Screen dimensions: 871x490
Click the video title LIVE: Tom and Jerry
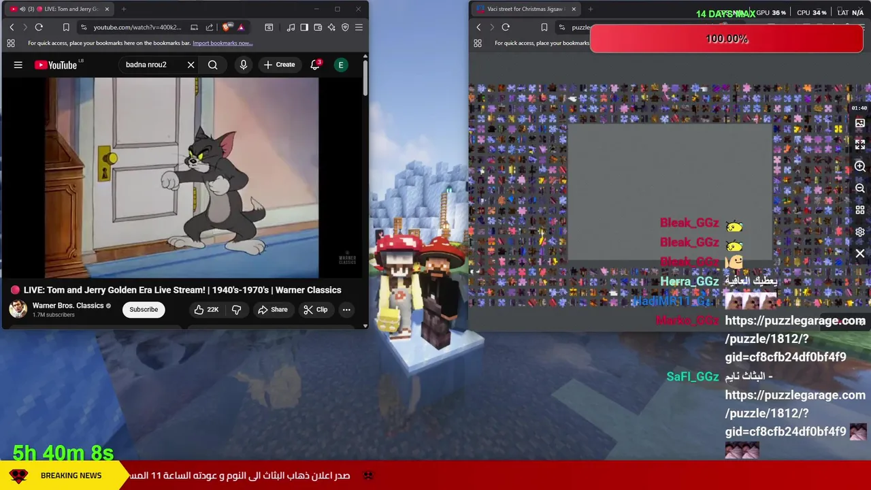point(182,290)
